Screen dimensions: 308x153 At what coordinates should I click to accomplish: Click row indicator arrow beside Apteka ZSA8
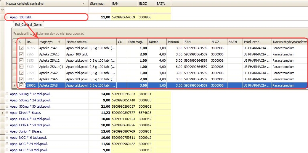click(x=15, y=85)
